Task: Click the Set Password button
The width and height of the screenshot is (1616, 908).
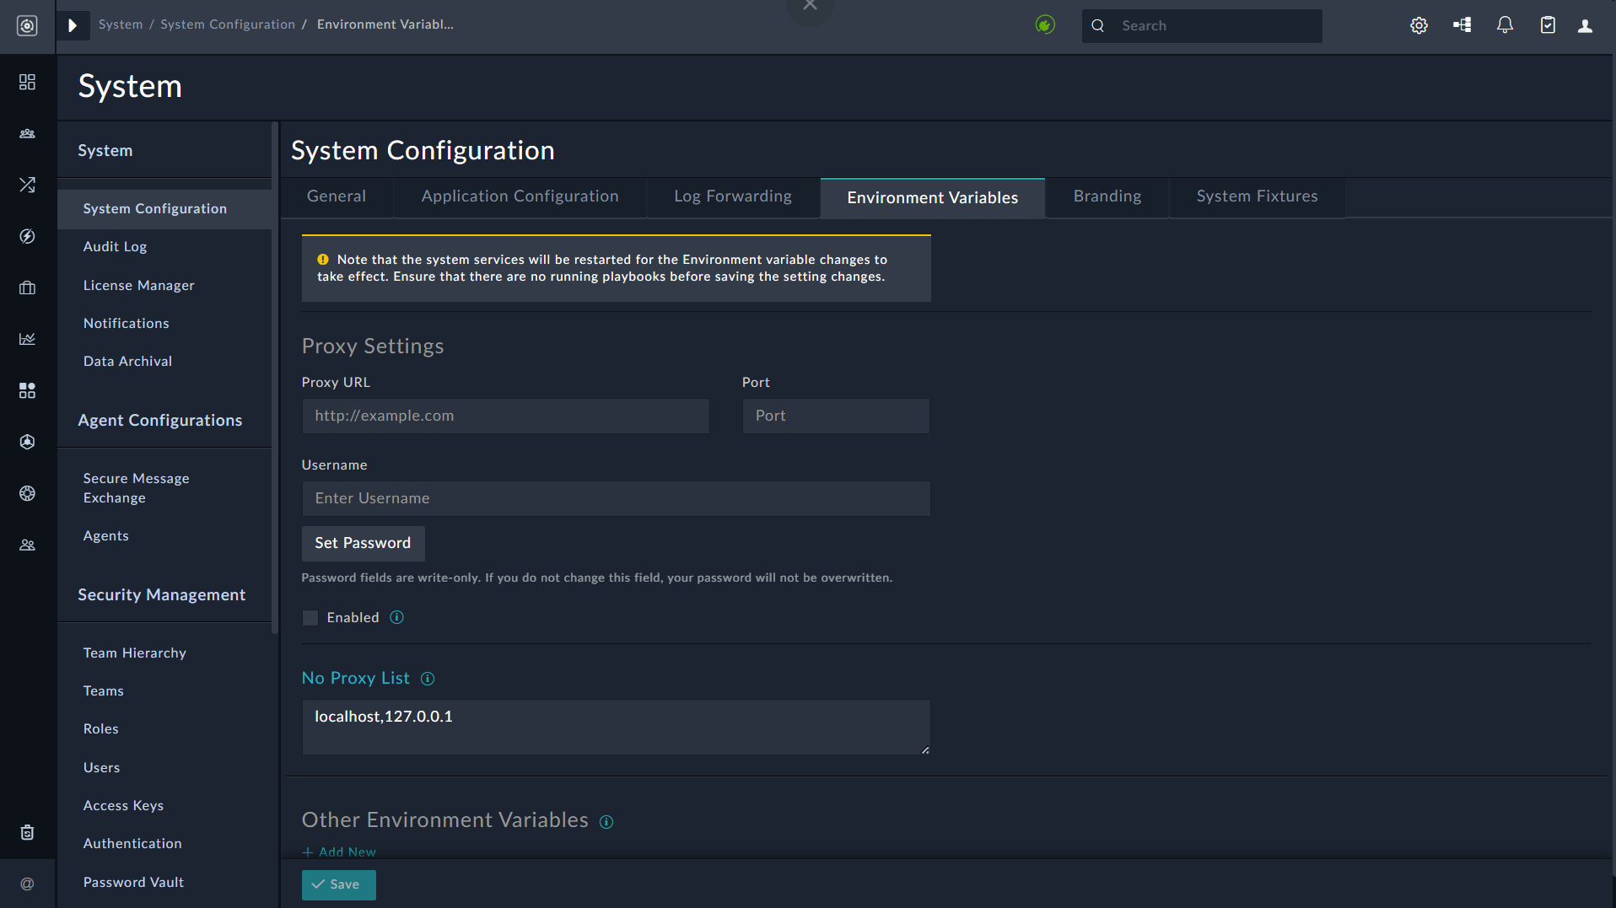Action: coord(363,543)
